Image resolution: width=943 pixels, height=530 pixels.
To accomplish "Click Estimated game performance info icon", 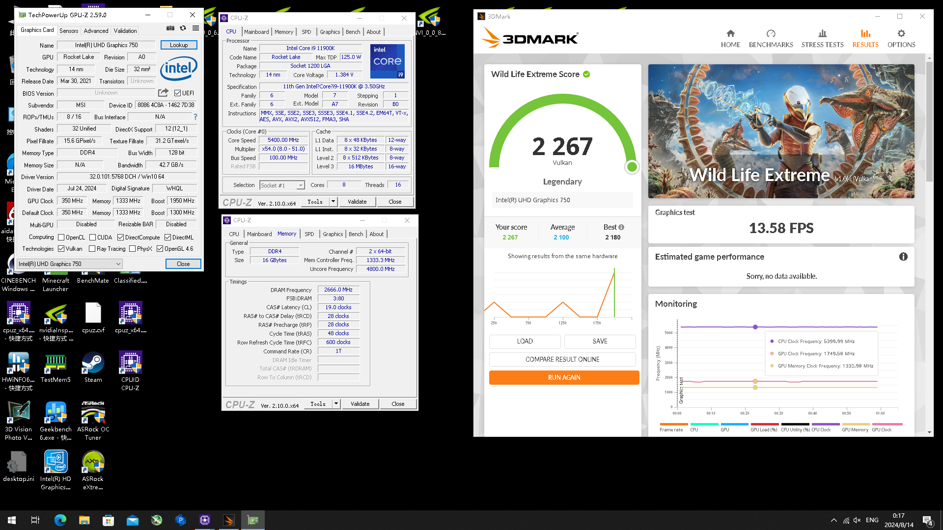I will point(903,257).
